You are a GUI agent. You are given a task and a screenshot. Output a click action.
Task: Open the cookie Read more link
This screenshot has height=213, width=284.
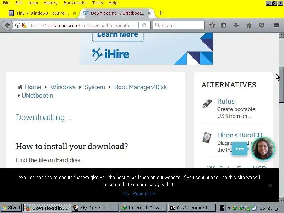pos(144,193)
